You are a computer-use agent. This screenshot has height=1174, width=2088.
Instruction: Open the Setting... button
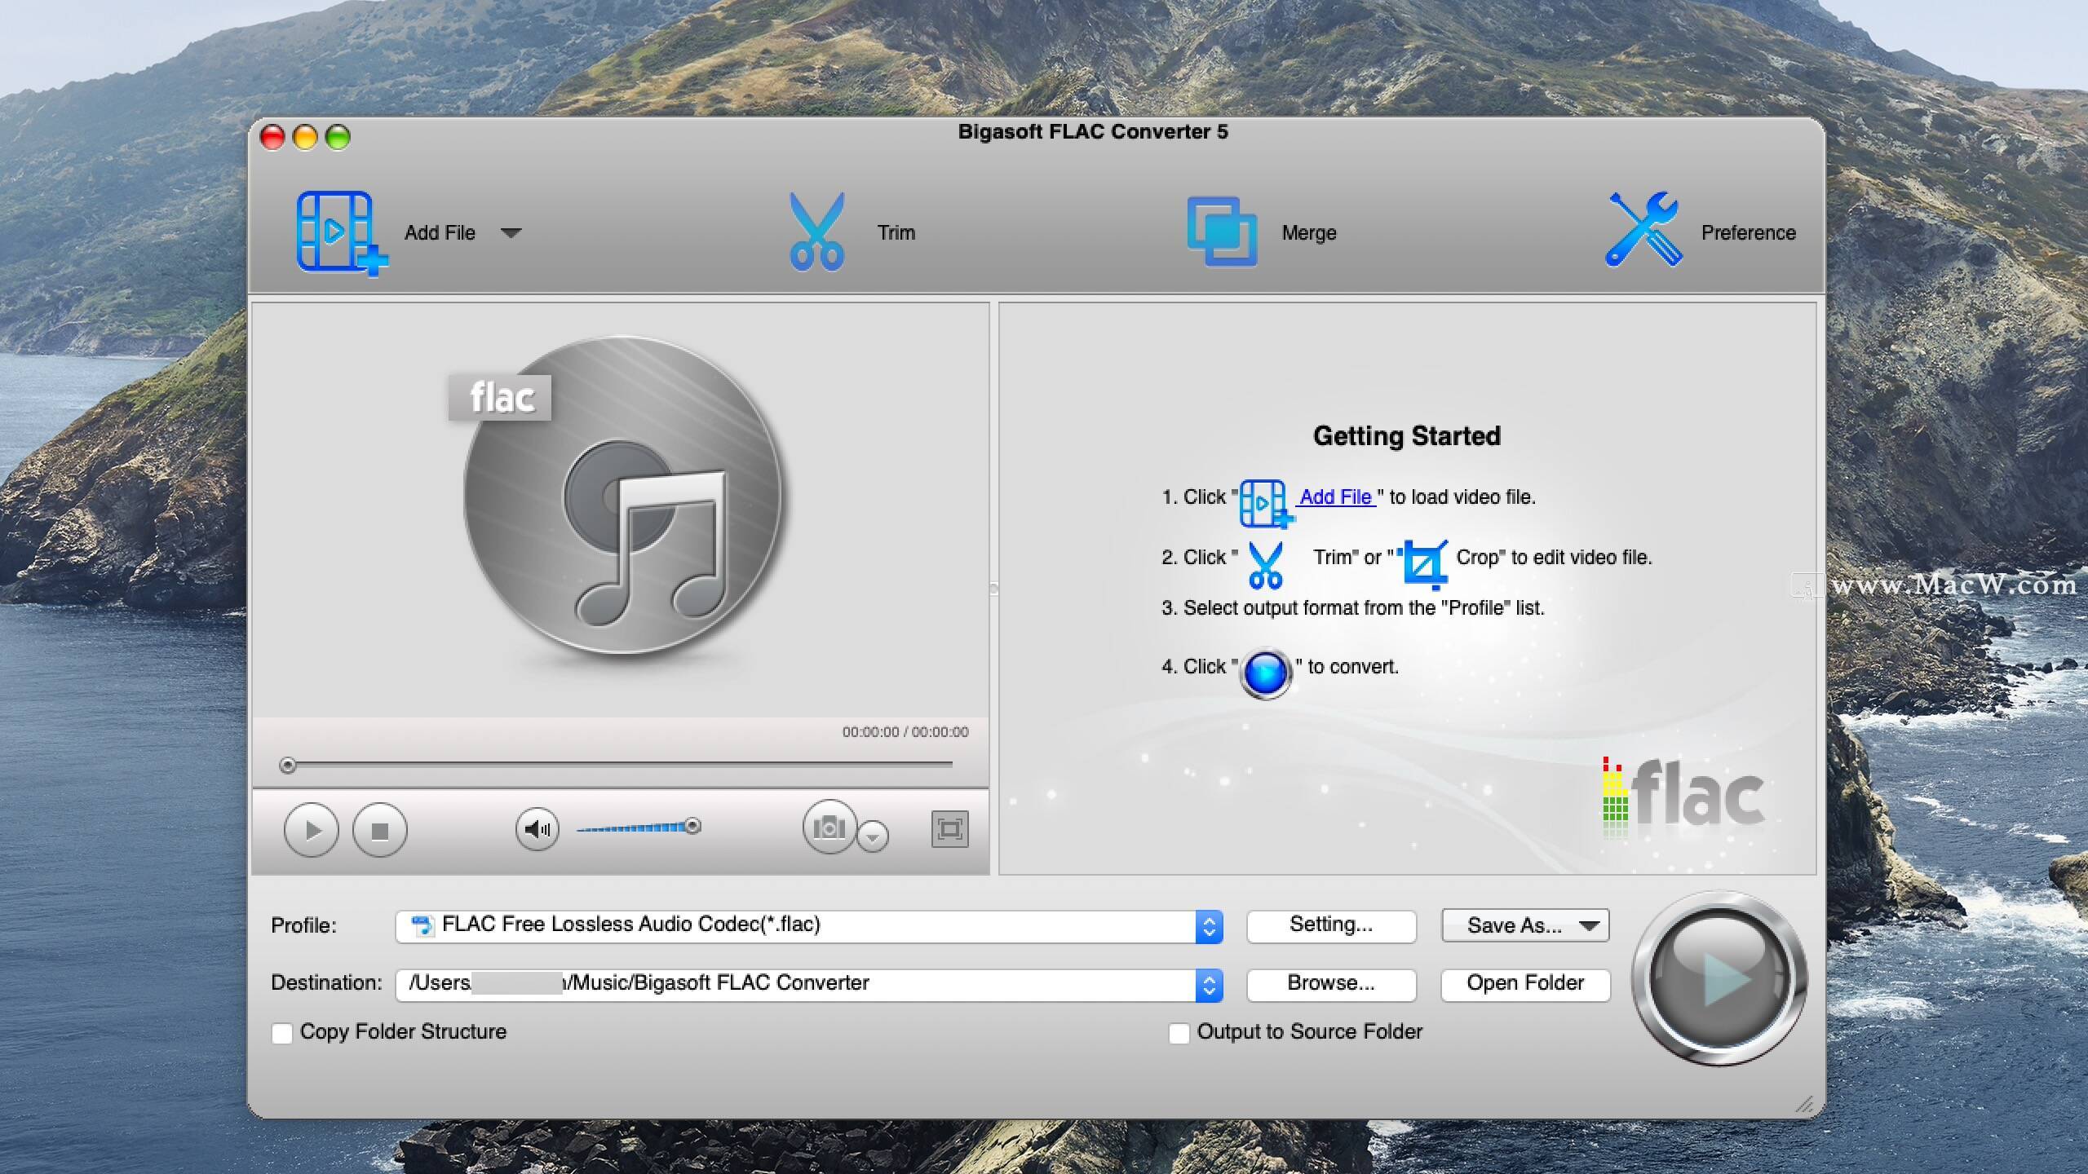point(1331,925)
